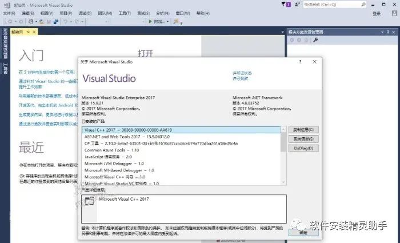This screenshot has width=400, height=243.
Task: Open the toolbar overflow options arrow
Action: pyautogui.click(x=181, y=23)
